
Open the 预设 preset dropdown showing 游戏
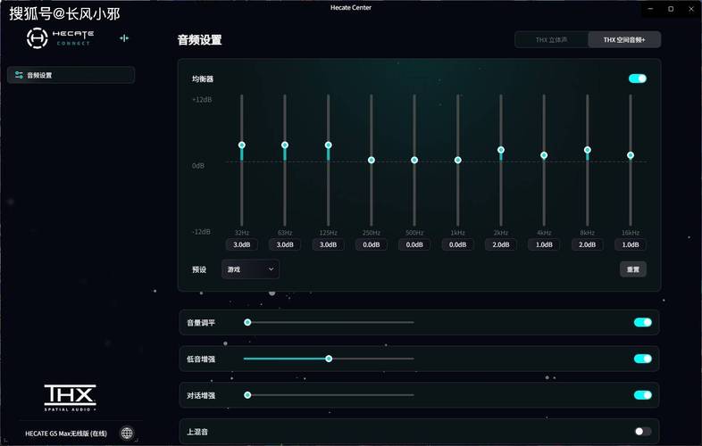click(x=250, y=268)
